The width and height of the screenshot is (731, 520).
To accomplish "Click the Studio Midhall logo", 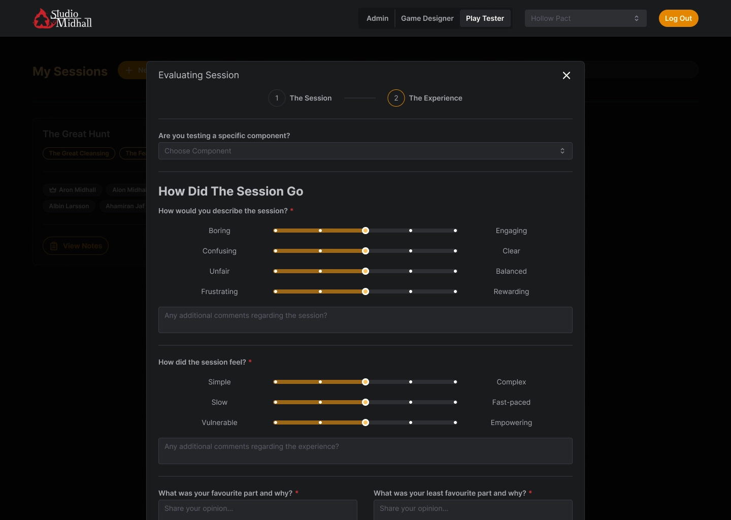I will (62, 18).
